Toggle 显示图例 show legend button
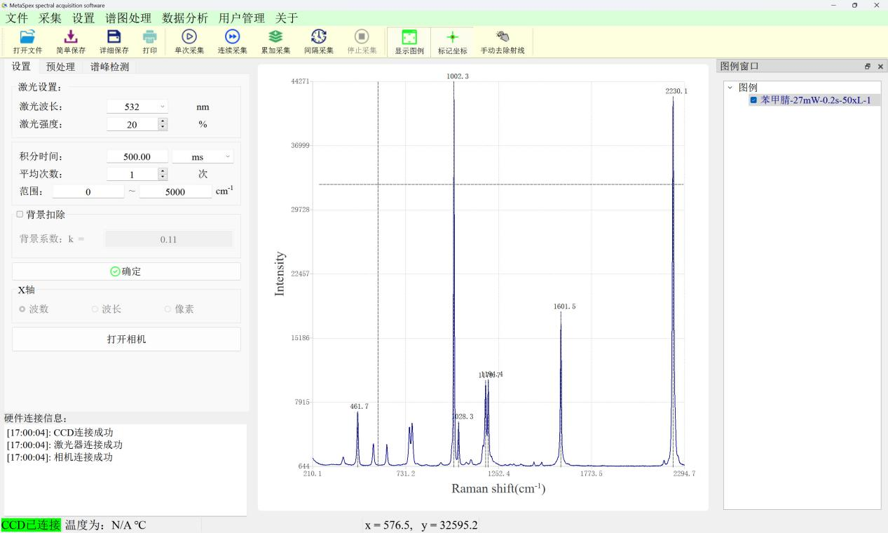888x533 pixels. click(409, 41)
